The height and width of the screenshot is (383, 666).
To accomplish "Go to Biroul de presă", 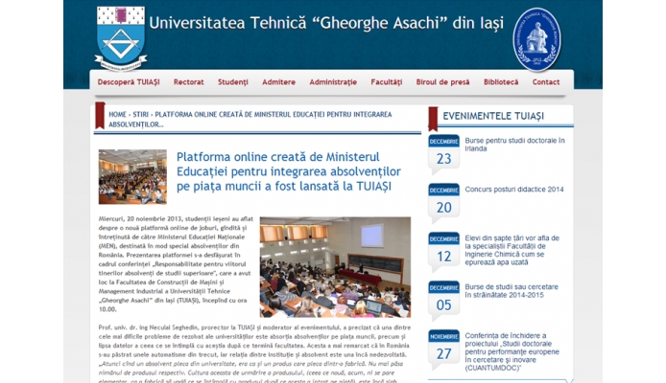I will (x=442, y=82).
